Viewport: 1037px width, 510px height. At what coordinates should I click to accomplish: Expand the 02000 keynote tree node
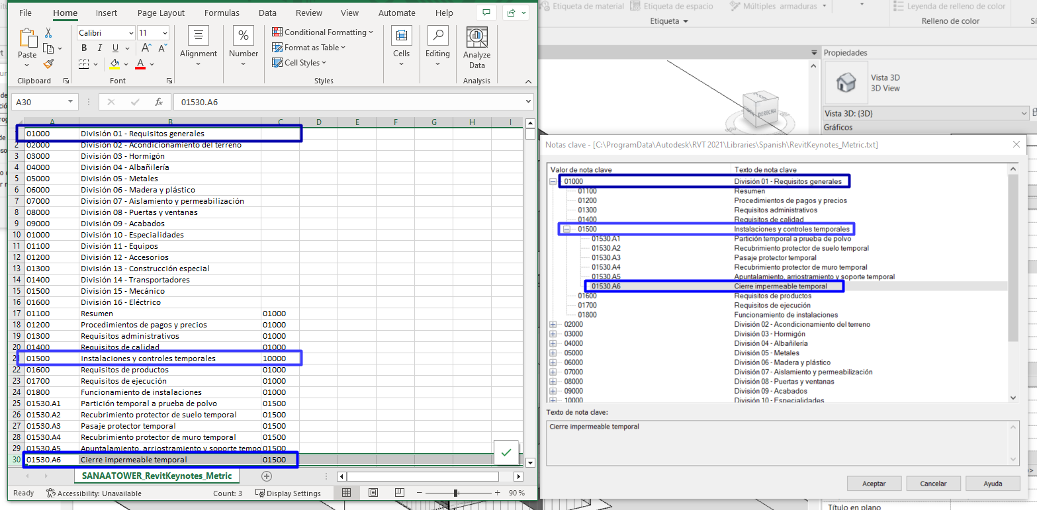(553, 324)
